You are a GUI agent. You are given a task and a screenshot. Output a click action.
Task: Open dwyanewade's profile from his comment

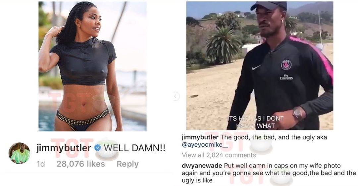202,166
